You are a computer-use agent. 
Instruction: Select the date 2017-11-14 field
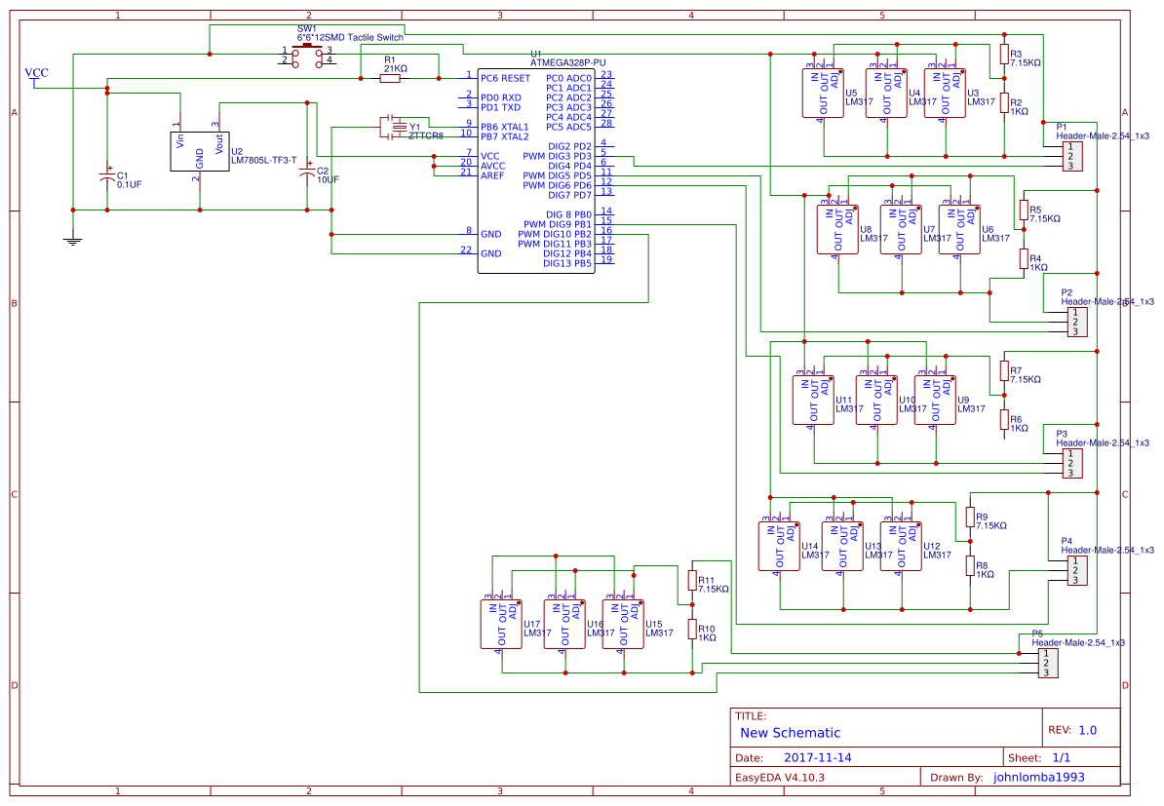point(818,757)
